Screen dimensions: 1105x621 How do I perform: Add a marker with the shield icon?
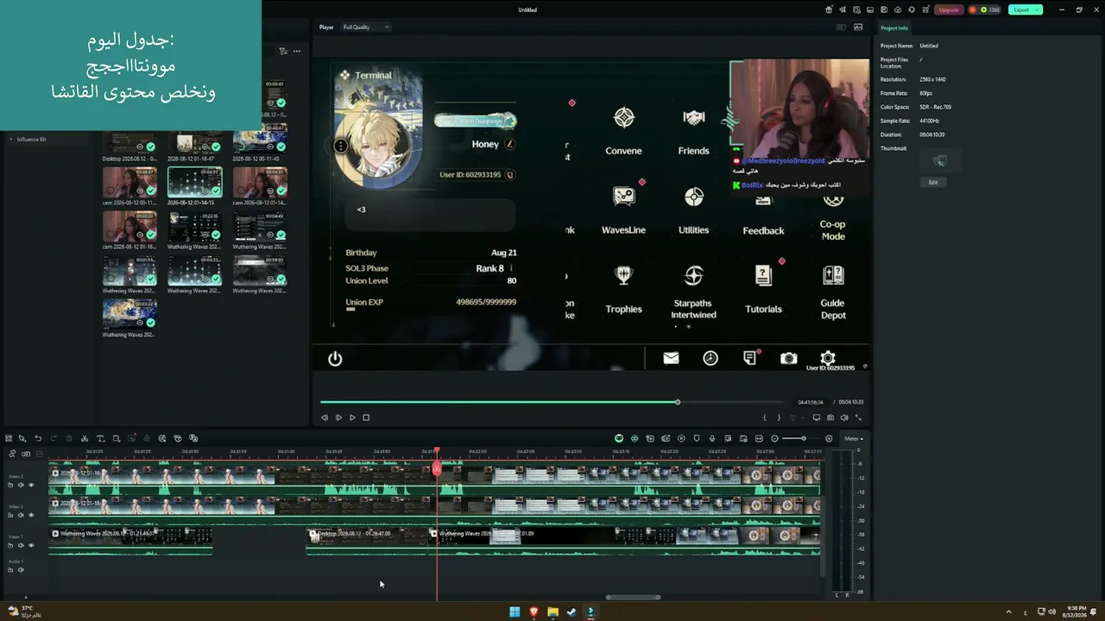tap(697, 438)
